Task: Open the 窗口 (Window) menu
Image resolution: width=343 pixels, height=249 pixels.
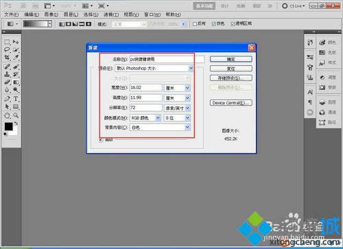Action: coord(152,14)
